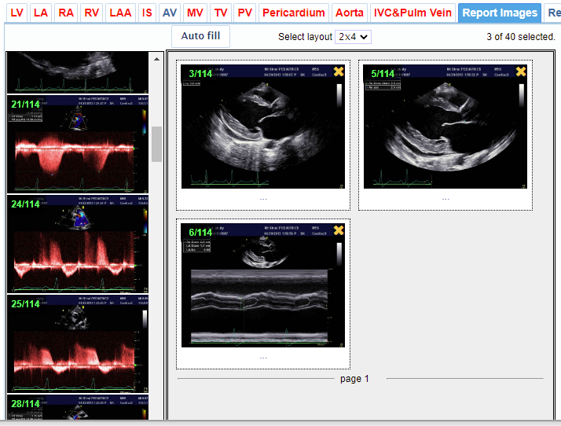Image resolution: width=561 pixels, height=426 pixels.
Task: Click the thumbnail list scroll-up arrow
Action: (156, 59)
